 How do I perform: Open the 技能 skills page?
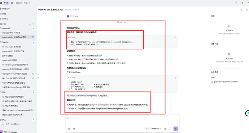4,14
